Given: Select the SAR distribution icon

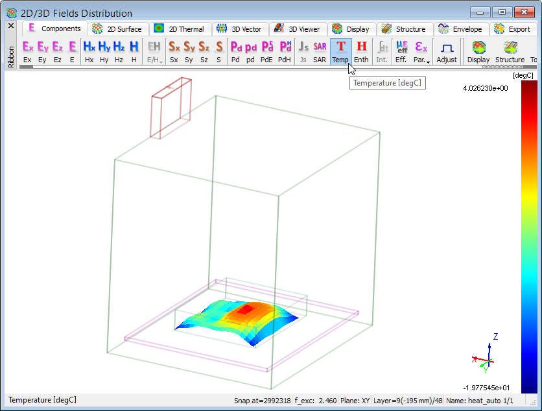Looking at the screenshot, I should (320, 51).
